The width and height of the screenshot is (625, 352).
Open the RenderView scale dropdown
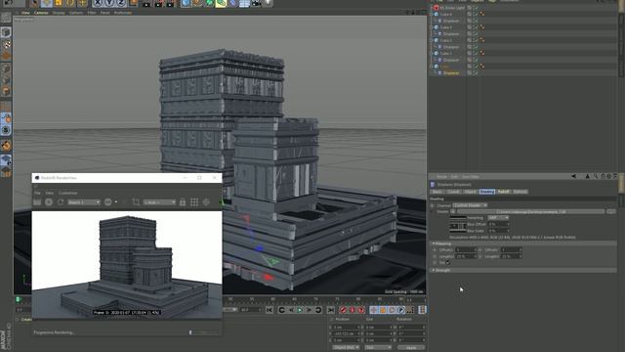click(x=159, y=202)
